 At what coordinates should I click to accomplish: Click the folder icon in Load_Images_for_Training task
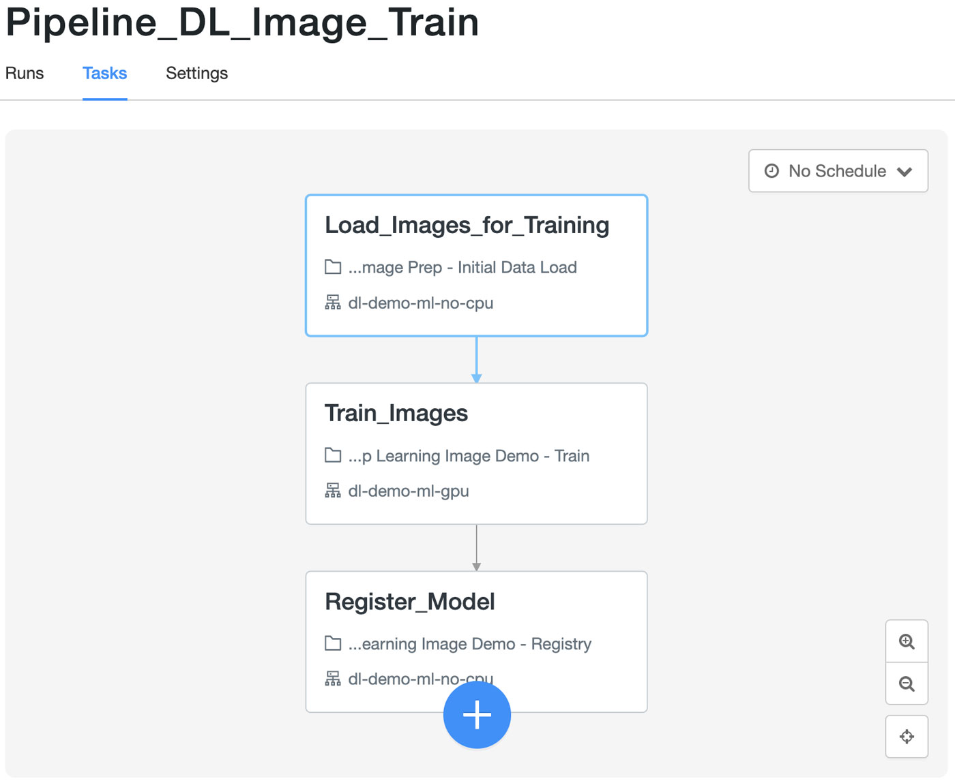coord(333,267)
